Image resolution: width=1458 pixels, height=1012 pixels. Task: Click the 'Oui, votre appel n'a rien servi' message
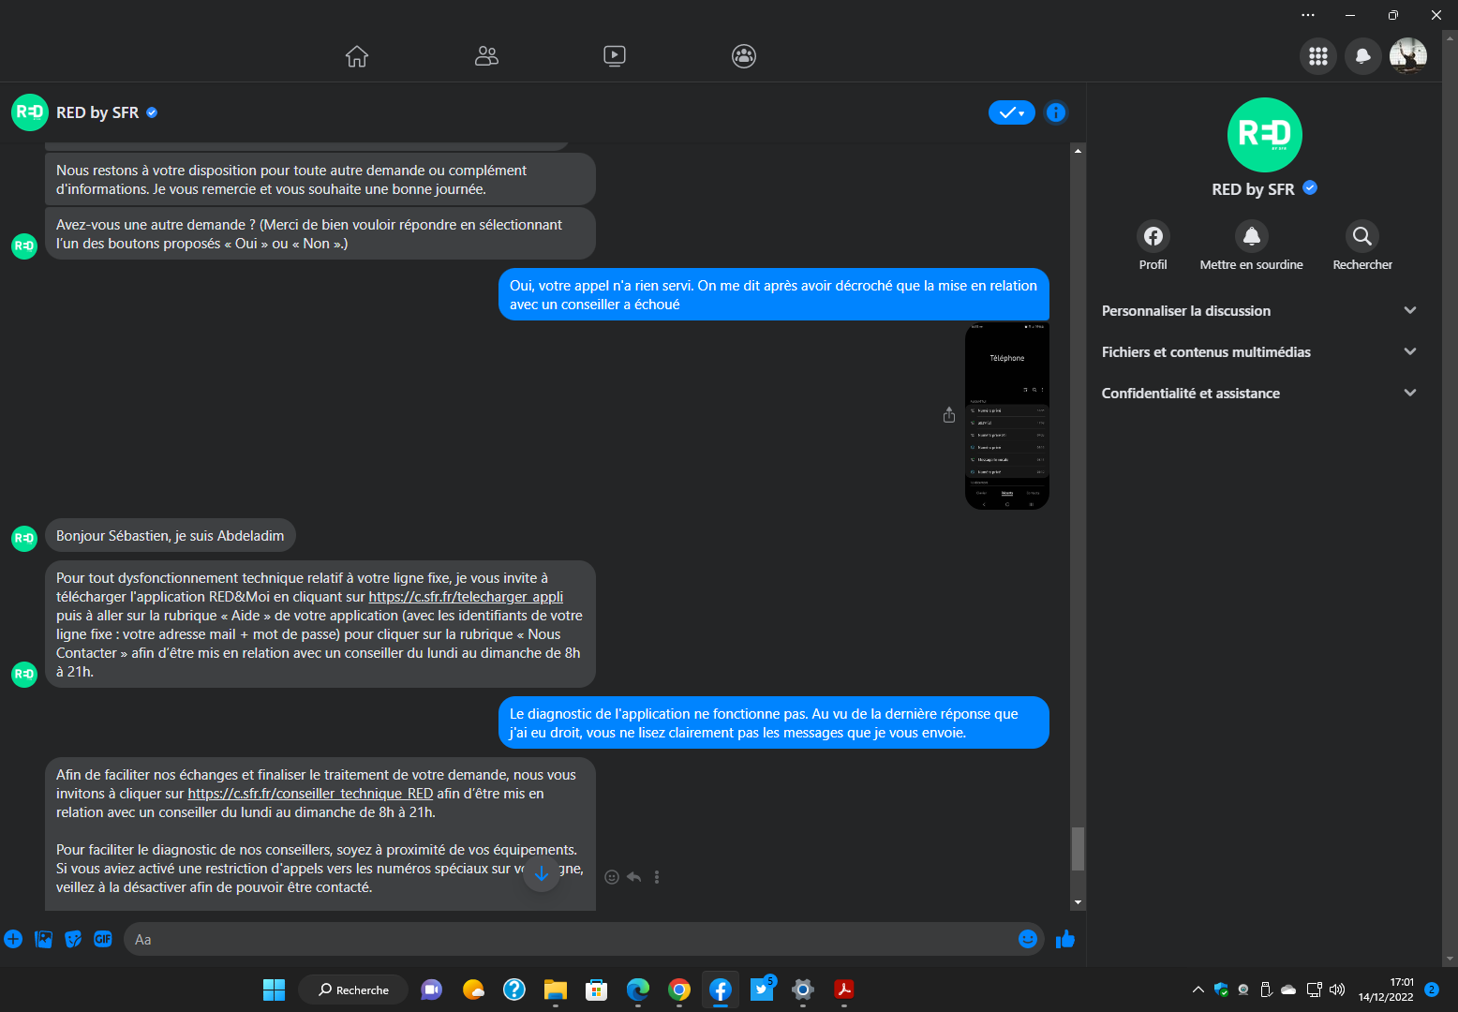[x=774, y=295]
